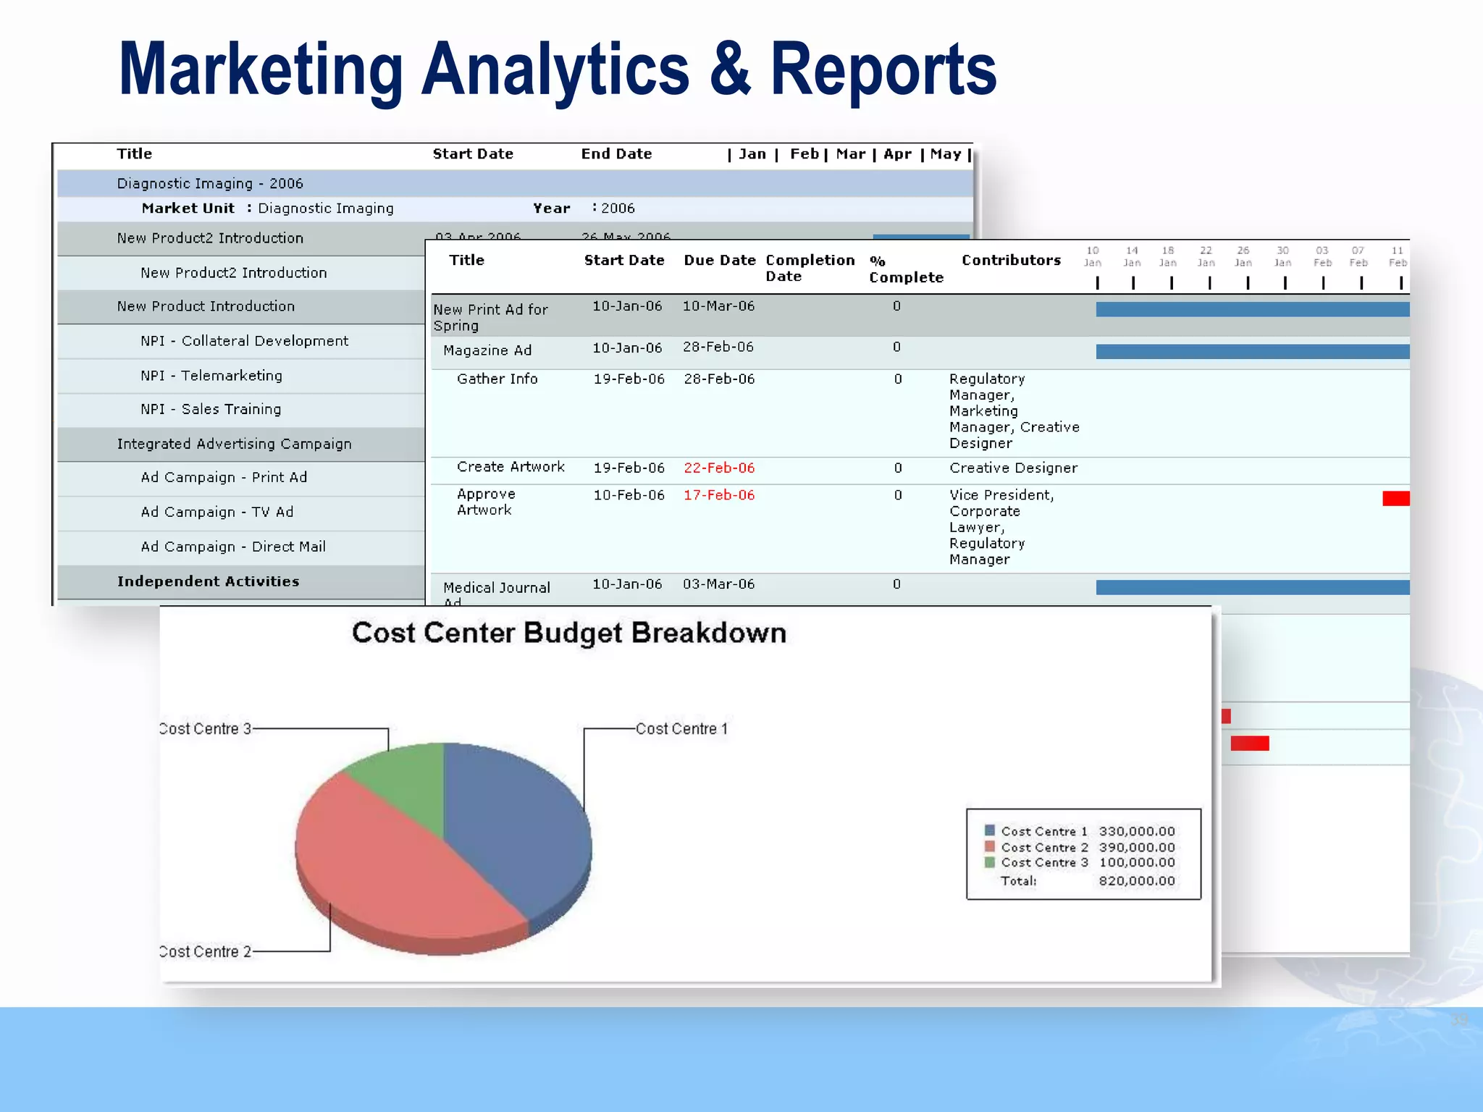Open 'NPI - Telemarketing' row
This screenshot has height=1112, width=1483.
(241, 376)
